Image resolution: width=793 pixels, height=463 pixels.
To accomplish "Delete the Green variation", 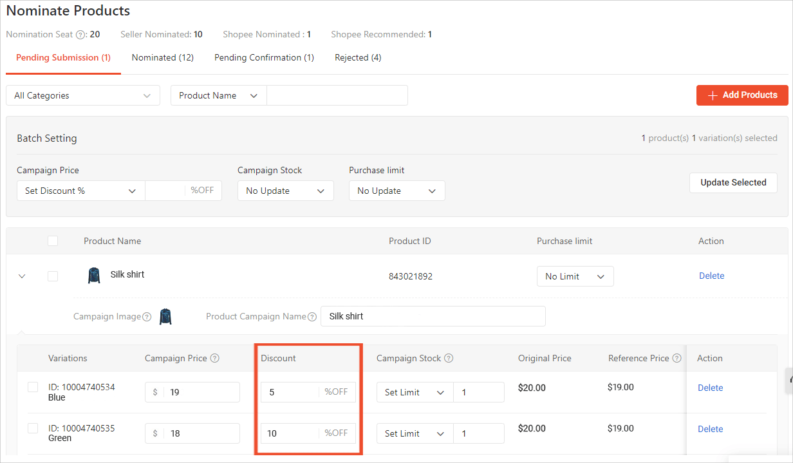I will 710,429.
